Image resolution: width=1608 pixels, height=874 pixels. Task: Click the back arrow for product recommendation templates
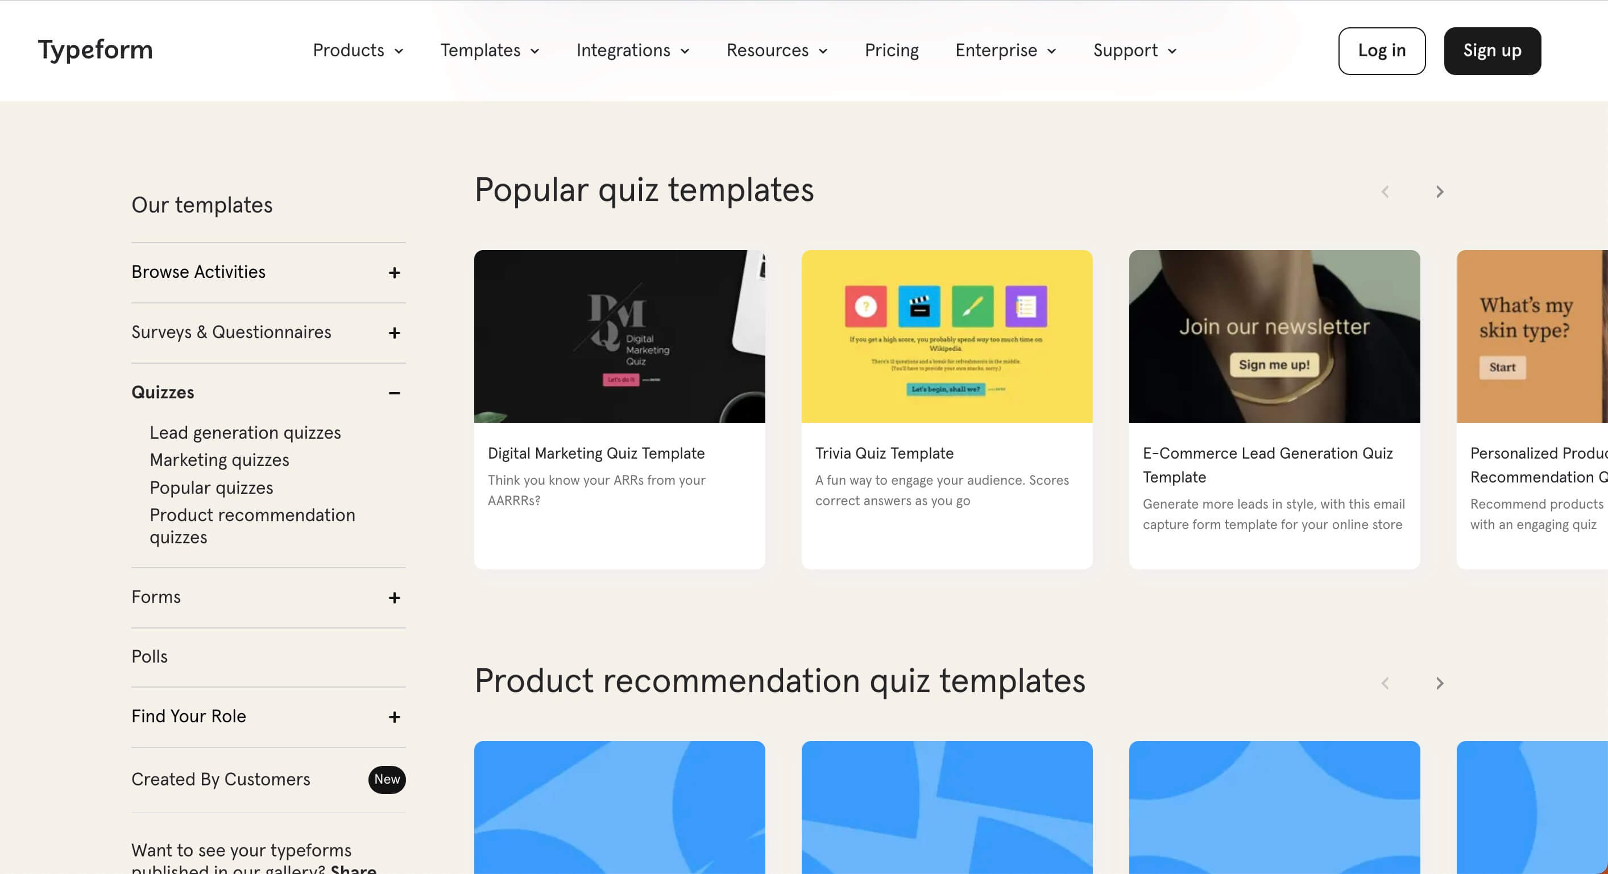[1386, 682]
